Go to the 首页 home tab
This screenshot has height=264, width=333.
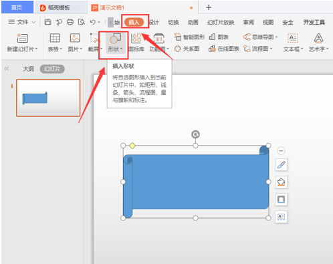coord(17,7)
